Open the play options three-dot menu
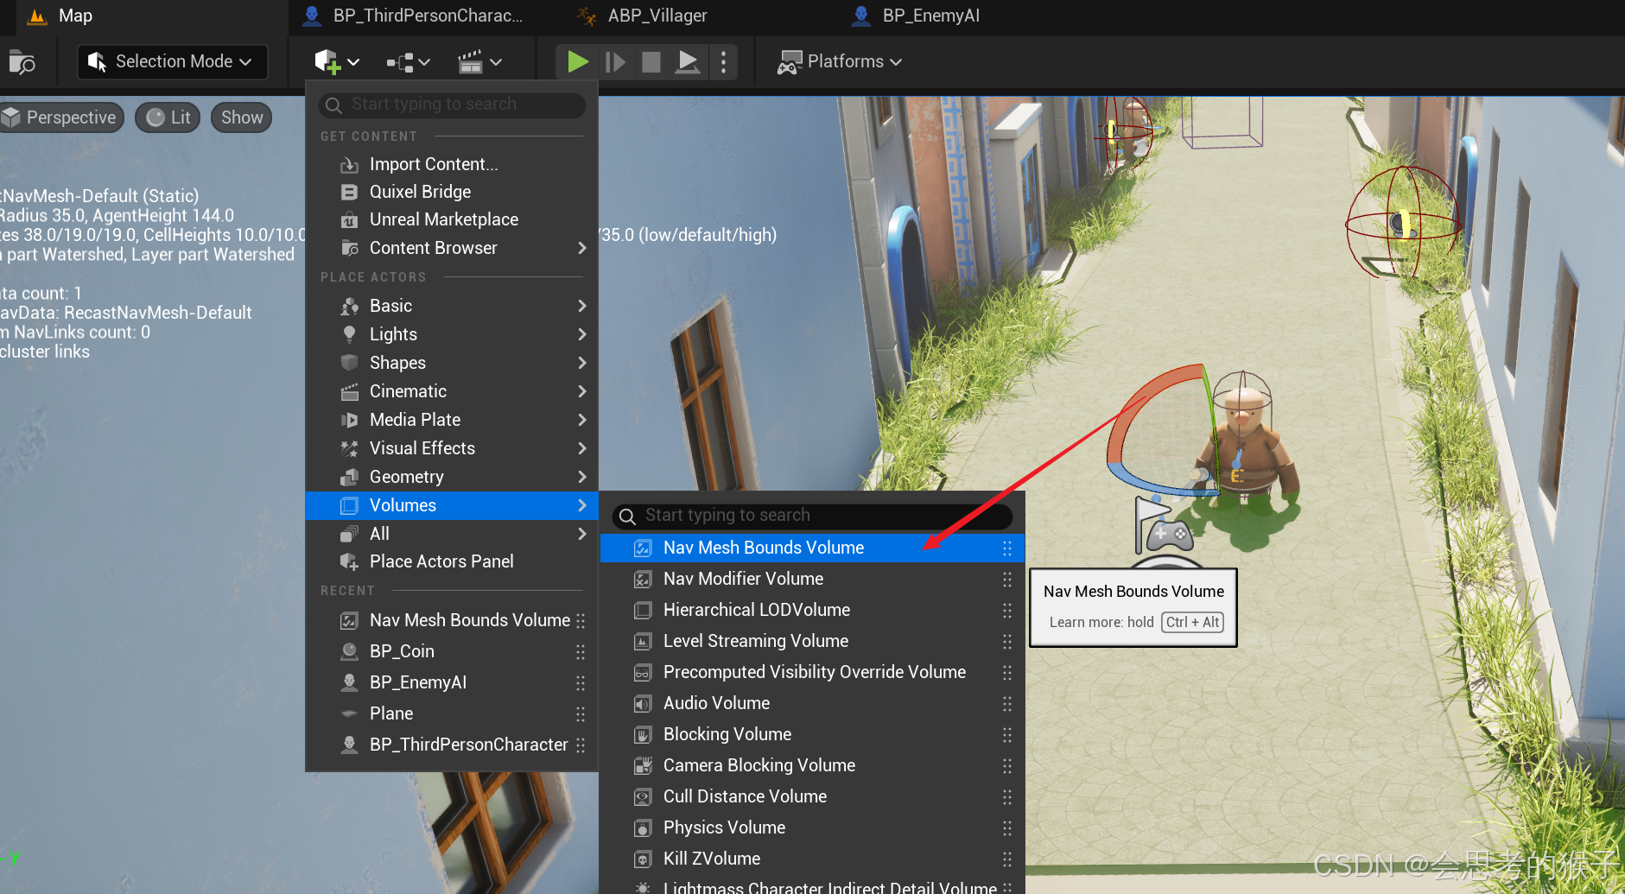The width and height of the screenshot is (1625, 894). pyautogui.click(x=723, y=61)
